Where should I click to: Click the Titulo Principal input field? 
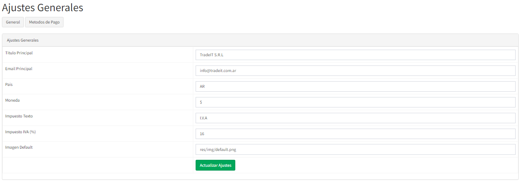tap(355, 55)
